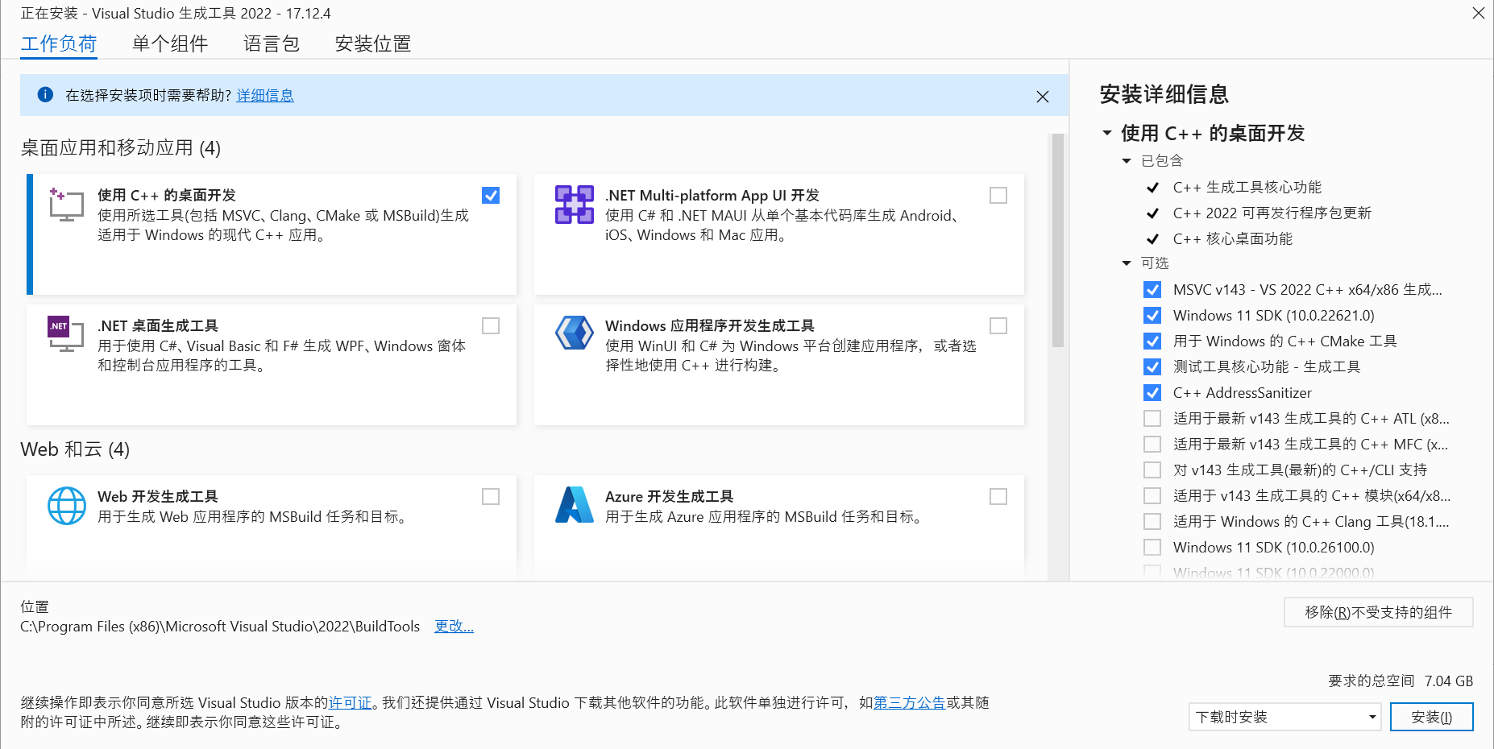The image size is (1494, 749).
Task: Click the workload list vertical scrollbar thumb
Action: [1058, 241]
